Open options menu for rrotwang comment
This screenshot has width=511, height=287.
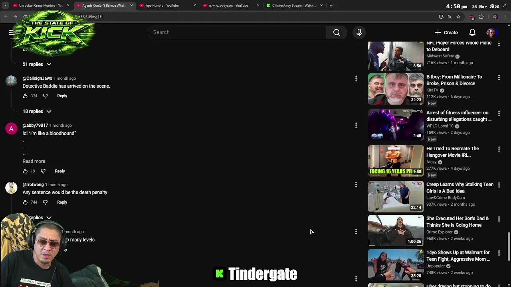pos(356,185)
